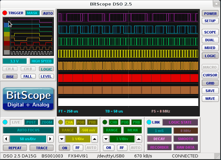This screenshot has height=160, width=221.
Task: Open the LOGIC STATE mode selector
Action: (180, 122)
